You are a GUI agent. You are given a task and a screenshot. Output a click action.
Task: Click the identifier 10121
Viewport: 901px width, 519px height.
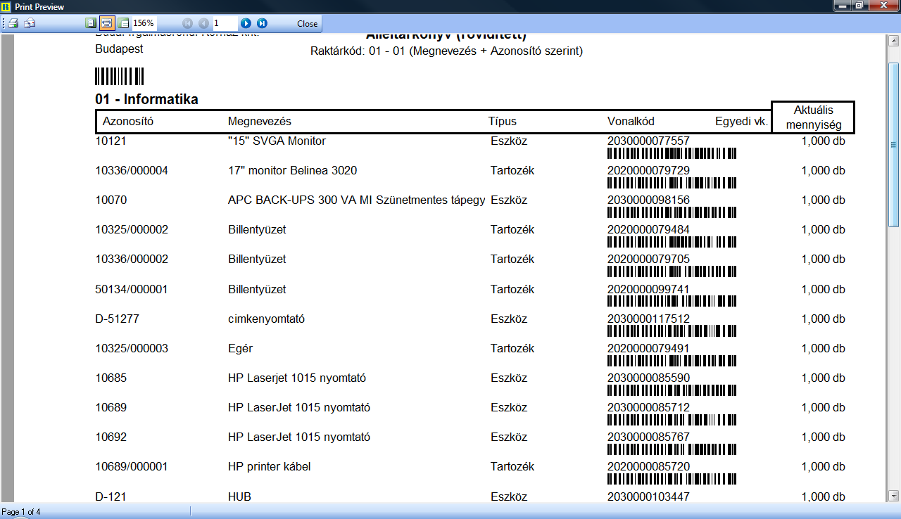click(x=111, y=141)
